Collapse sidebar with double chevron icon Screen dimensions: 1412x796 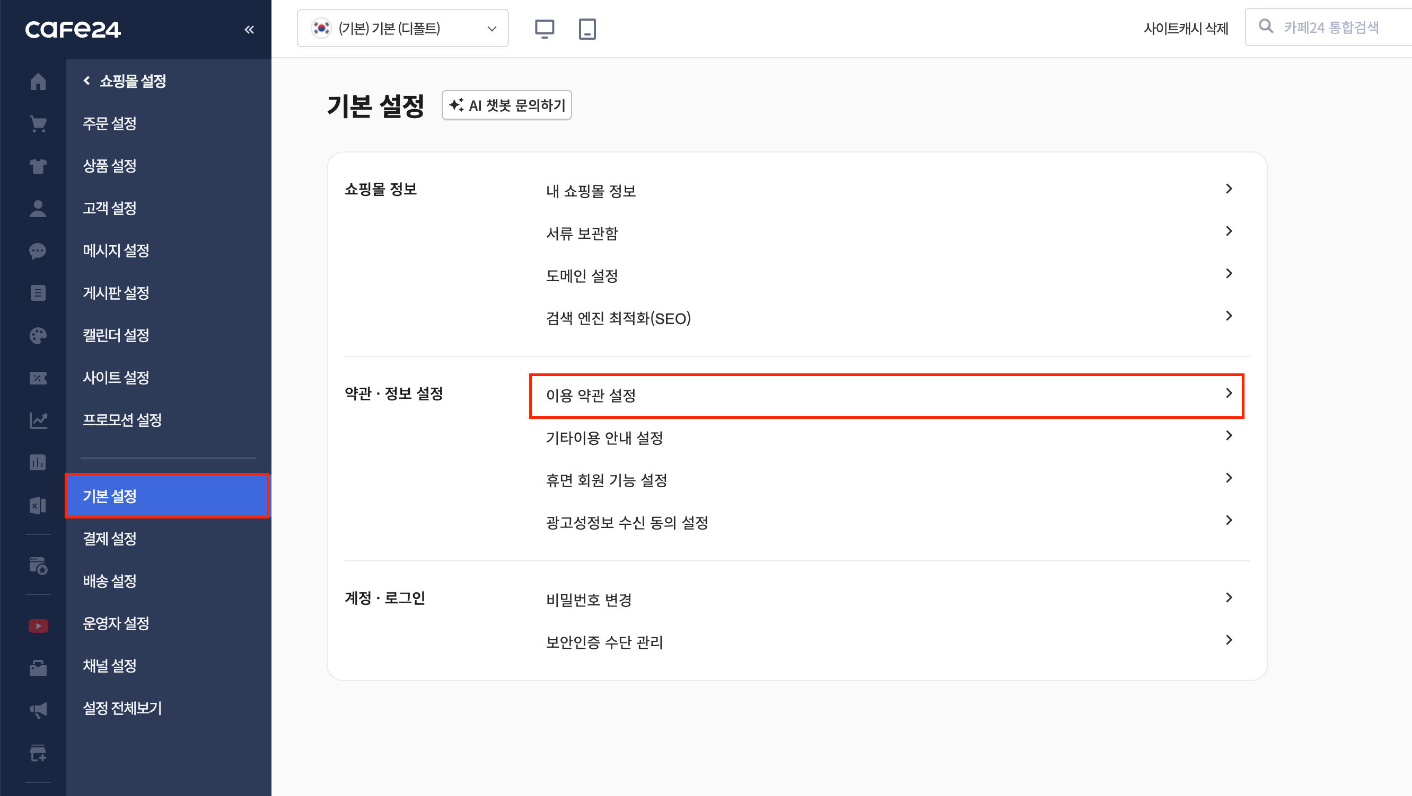pos(249,30)
